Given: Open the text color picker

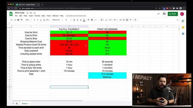Looking at the screenshot, I should pos(84,20).
